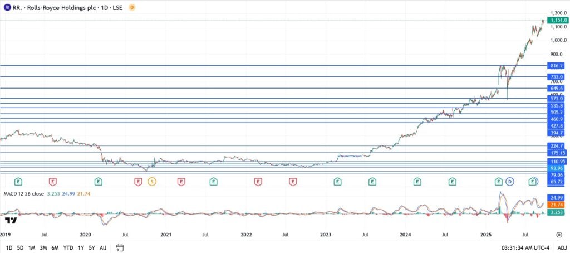
Task: Open red earnings marker from early 2022
Action: [x=258, y=181]
